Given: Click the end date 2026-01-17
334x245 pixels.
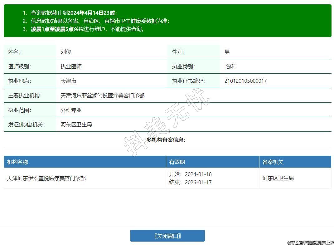Looking at the screenshot, I should 198,182.
